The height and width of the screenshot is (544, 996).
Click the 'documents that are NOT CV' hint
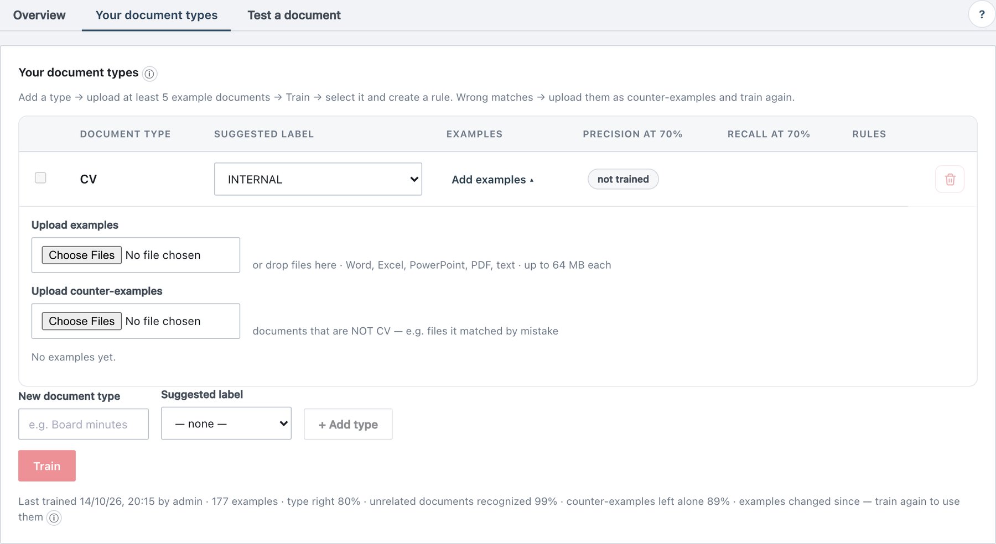(405, 331)
